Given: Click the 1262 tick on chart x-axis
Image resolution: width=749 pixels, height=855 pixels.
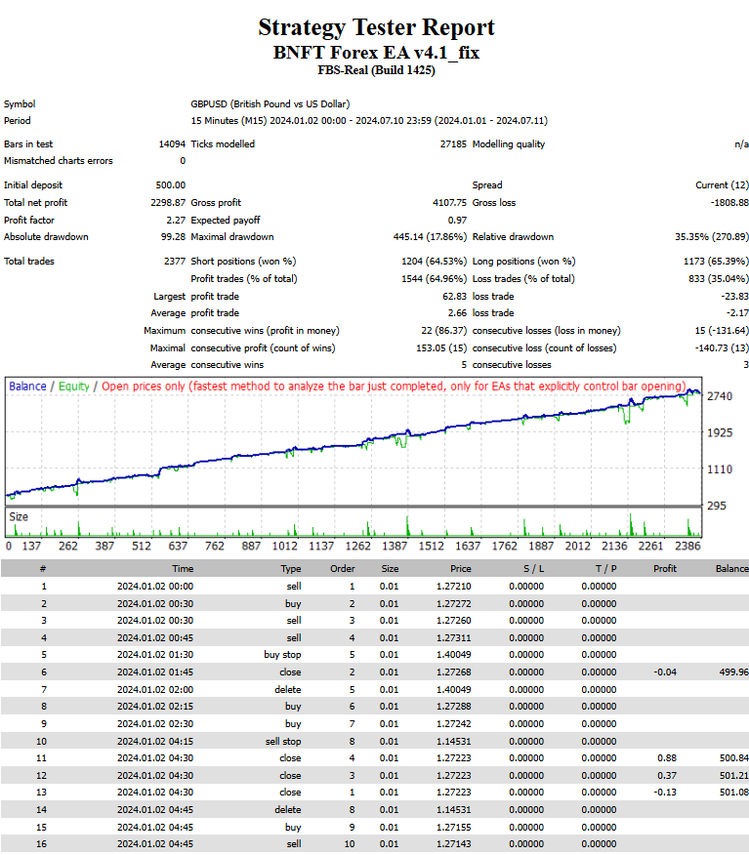Looking at the screenshot, I should pos(357,546).
